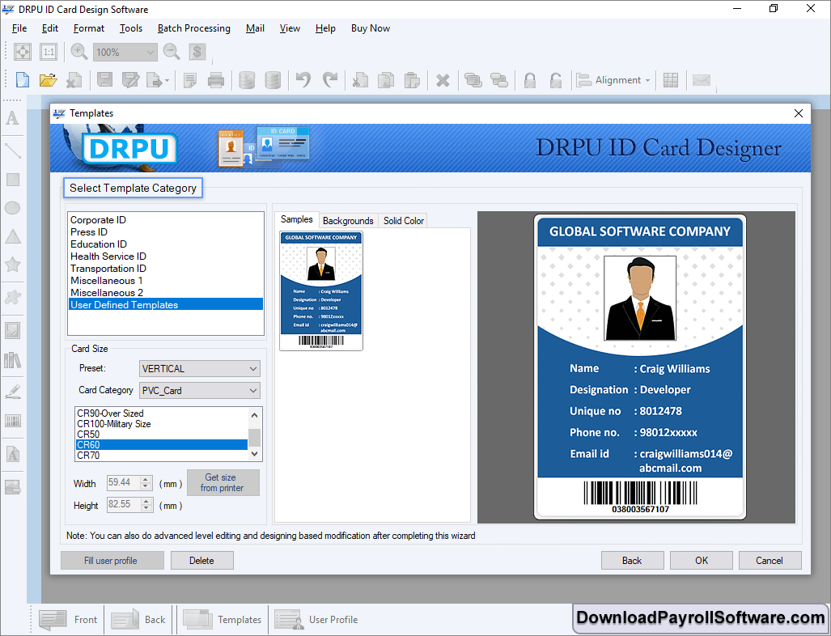Select the Text tool from the left toolbar
831x636 pixels.
12,118
